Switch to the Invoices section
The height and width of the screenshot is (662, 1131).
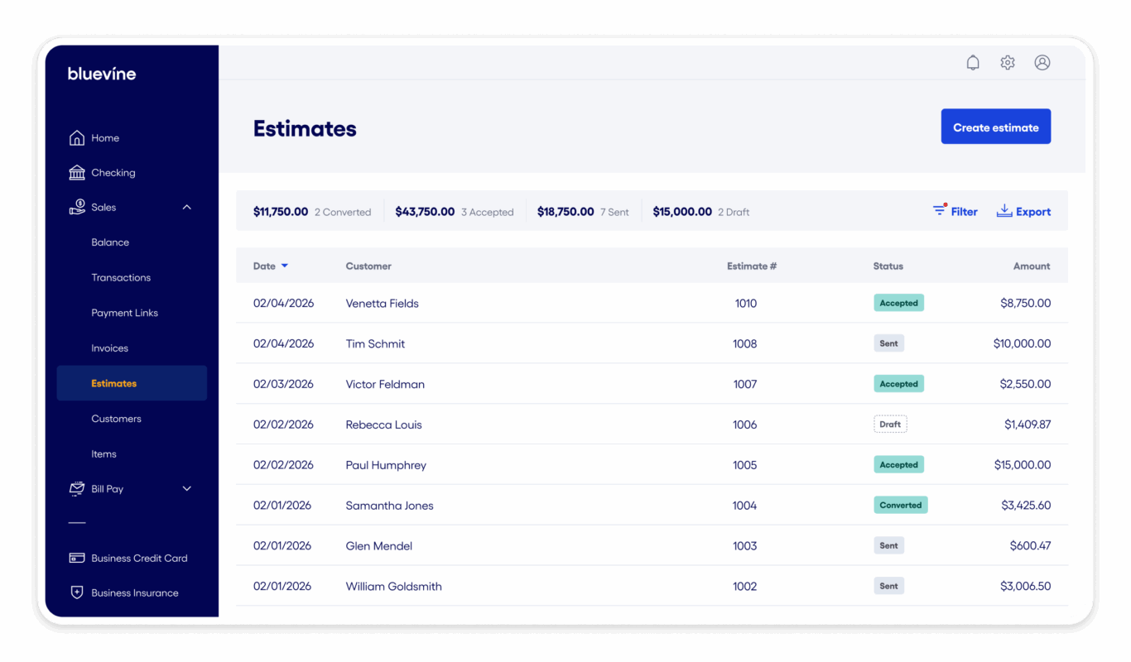(109, 348)
